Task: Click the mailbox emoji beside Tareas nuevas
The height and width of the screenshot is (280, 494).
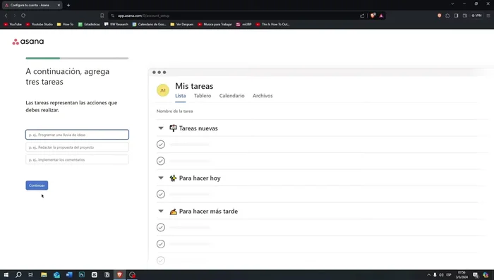Action: point(173,128)
